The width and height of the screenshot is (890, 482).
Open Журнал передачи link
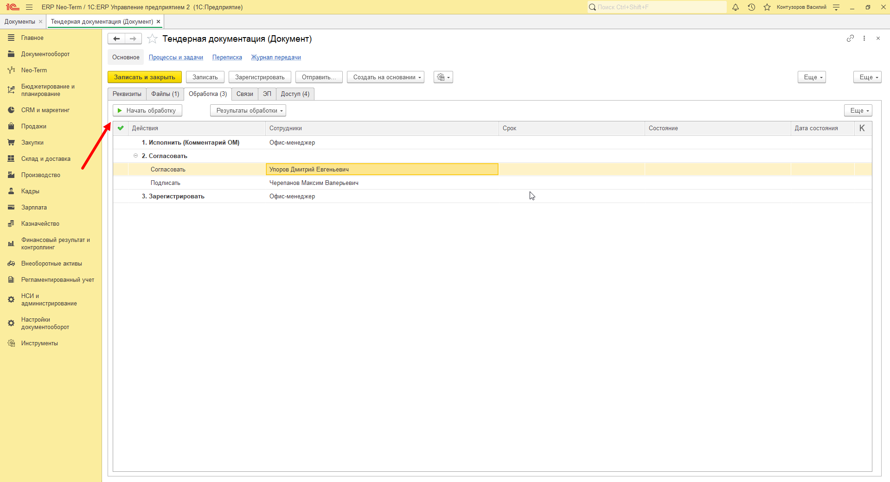(x=276, y=57)
